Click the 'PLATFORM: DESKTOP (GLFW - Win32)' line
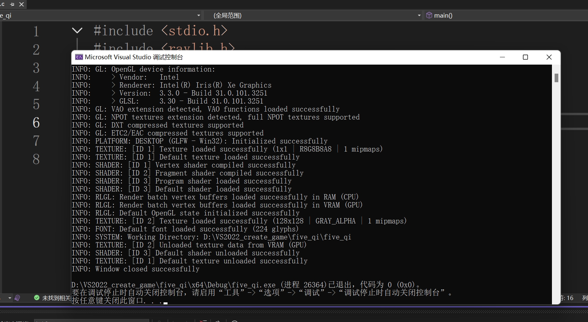Image resolution: width=588 pixels, height=322 pixels. [200, 141]
